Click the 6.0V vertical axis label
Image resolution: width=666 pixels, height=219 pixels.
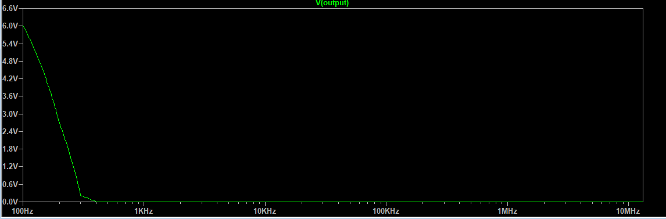click(10, 26)
